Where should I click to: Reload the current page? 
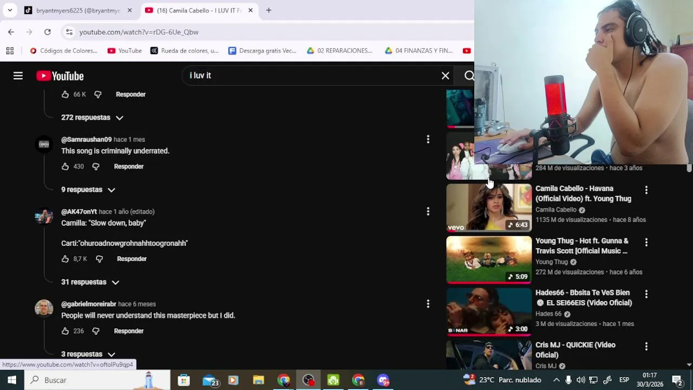(x=48, y=32)
